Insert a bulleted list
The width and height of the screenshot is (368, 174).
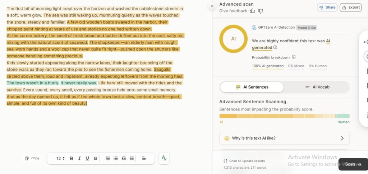coord(115,158)
